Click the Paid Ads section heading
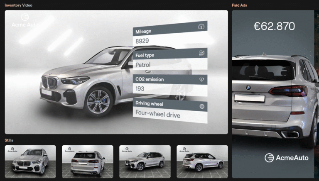 (240, 5)
